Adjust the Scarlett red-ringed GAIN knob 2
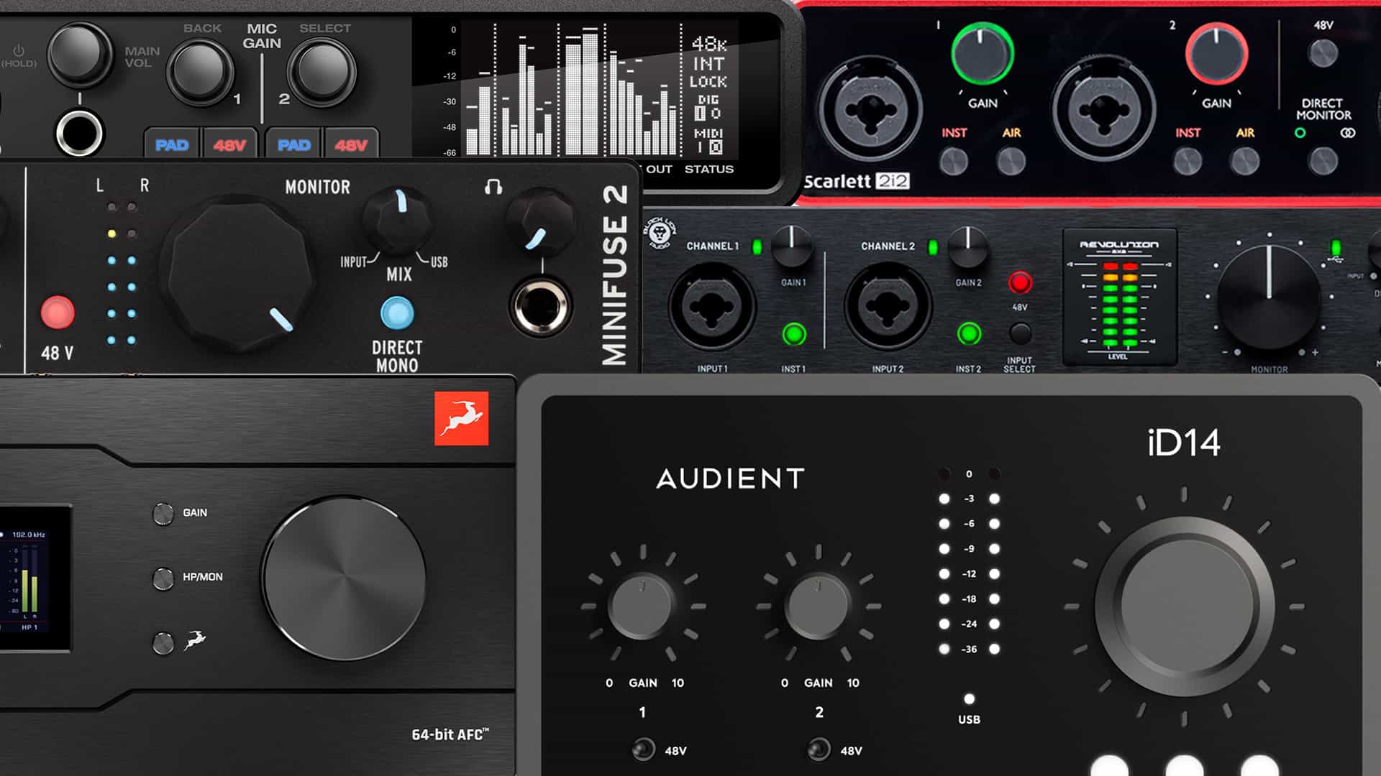 [1216, 55]
